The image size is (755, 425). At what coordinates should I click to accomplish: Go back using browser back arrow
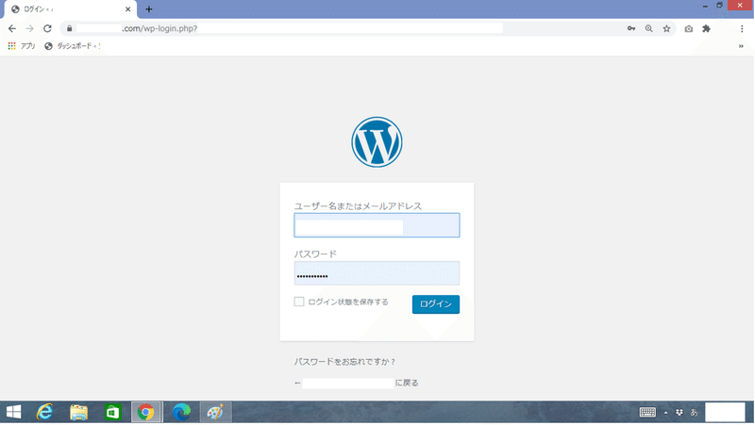(x=12, y=29)
